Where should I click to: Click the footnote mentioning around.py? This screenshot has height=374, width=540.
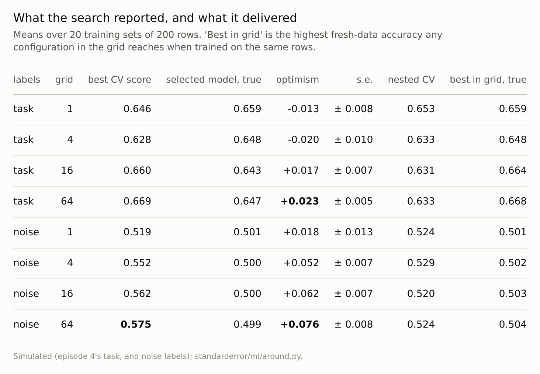(x=158, y=356)
